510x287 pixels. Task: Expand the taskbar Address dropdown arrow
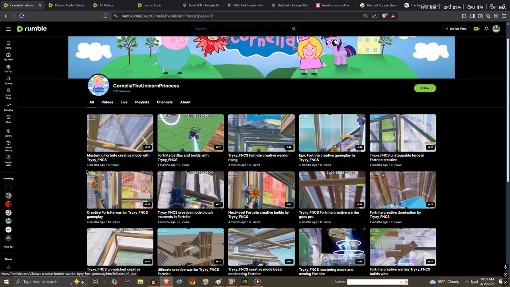pyautogui.click(x=401, y=282)
